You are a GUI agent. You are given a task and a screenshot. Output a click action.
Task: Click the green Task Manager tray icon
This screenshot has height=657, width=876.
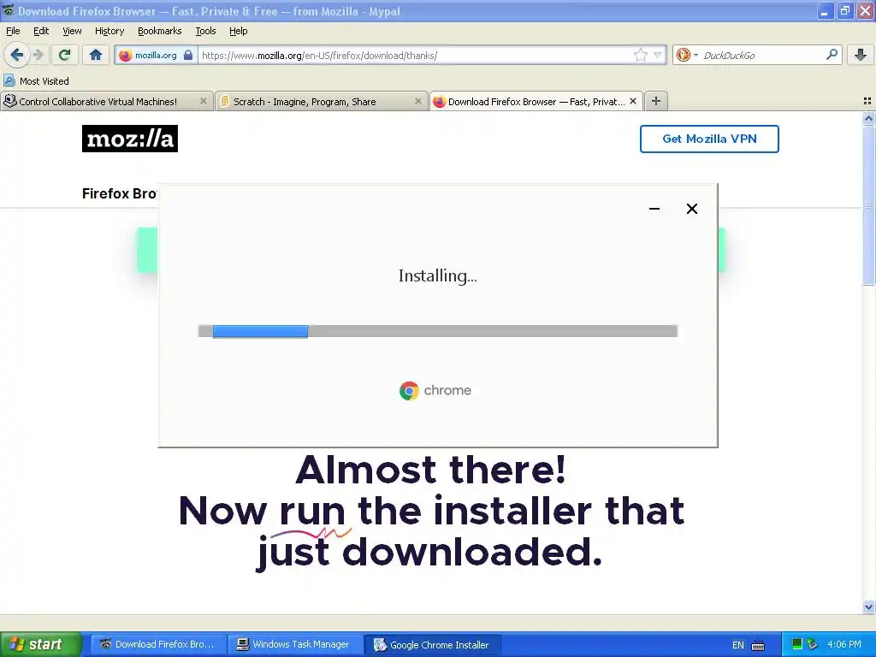coord(797,644)
